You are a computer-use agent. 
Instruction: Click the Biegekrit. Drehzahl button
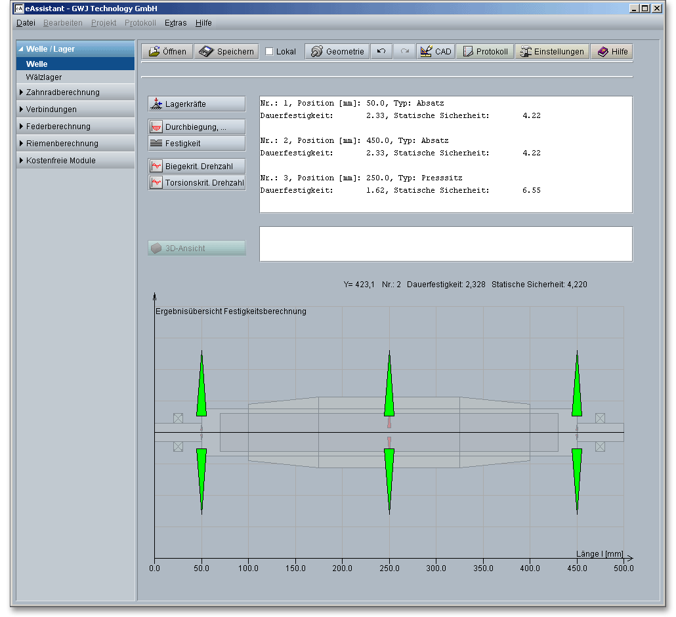[x=197, y=167]
